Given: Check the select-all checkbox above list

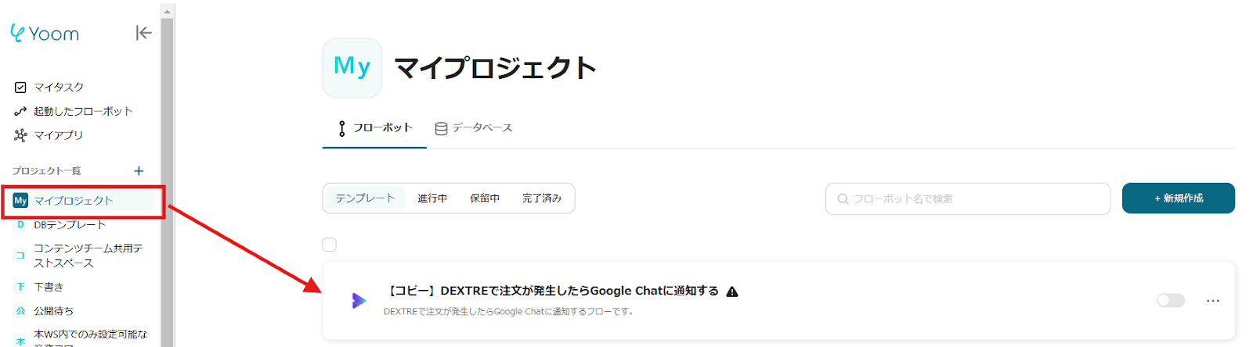Looking at the screenshot, I should (x=330, y=245).
